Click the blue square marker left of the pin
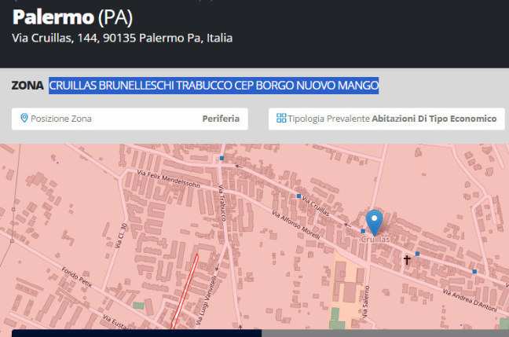The width and height of the screenshot is (509, 337). (x=363, y=231)
